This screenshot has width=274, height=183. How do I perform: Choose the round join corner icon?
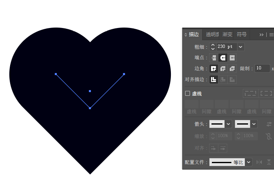pyautogui.click(x=222, y=69)
